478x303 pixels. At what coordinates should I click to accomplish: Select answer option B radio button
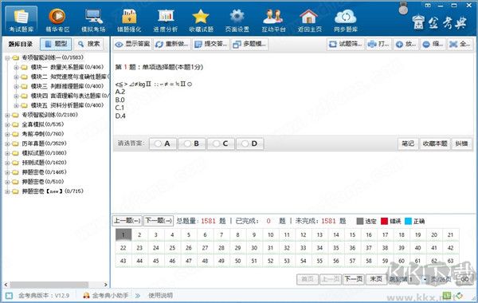(187, 144)
